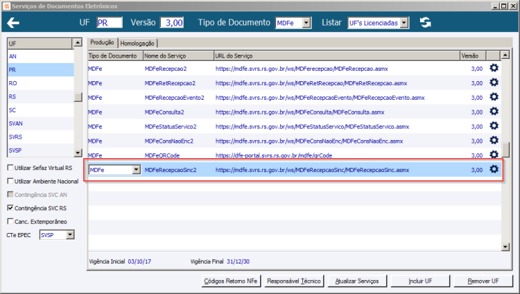Open settings gear for MDFeStatusServico2 row
This screenshot has width=520, height=294.
coord(494,126)
